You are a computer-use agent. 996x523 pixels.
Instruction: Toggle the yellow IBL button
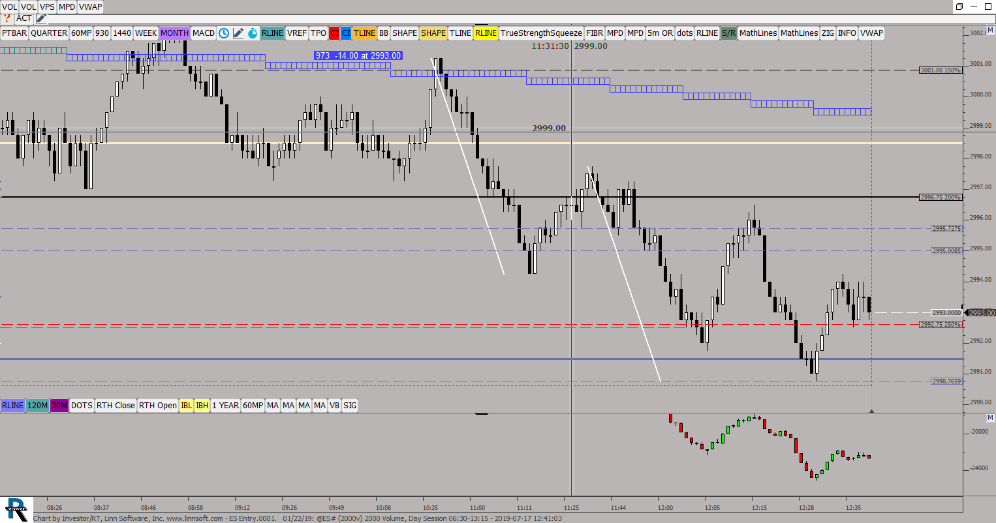pos(186,406)
